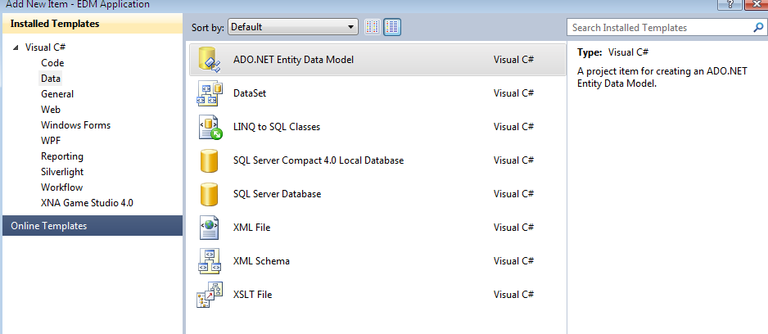The image size is (768, 334).
Task: Click the XSLT File template icon
Action: (210, 294)
